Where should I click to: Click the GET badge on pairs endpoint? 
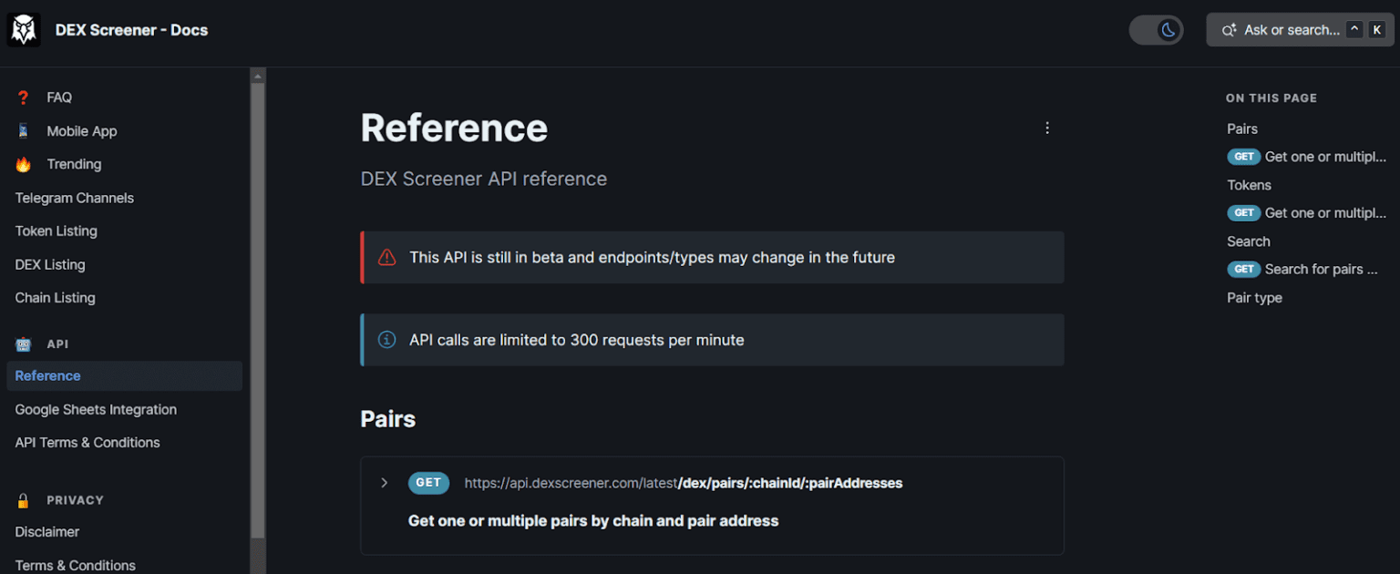pos(428,483)
